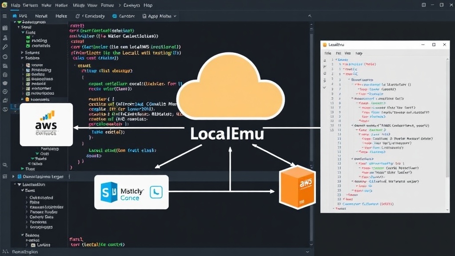Expand the orange 'Foonanits' folder row
Image resolution: width=455 pixels, height=256 pixels.
[22, 99]
